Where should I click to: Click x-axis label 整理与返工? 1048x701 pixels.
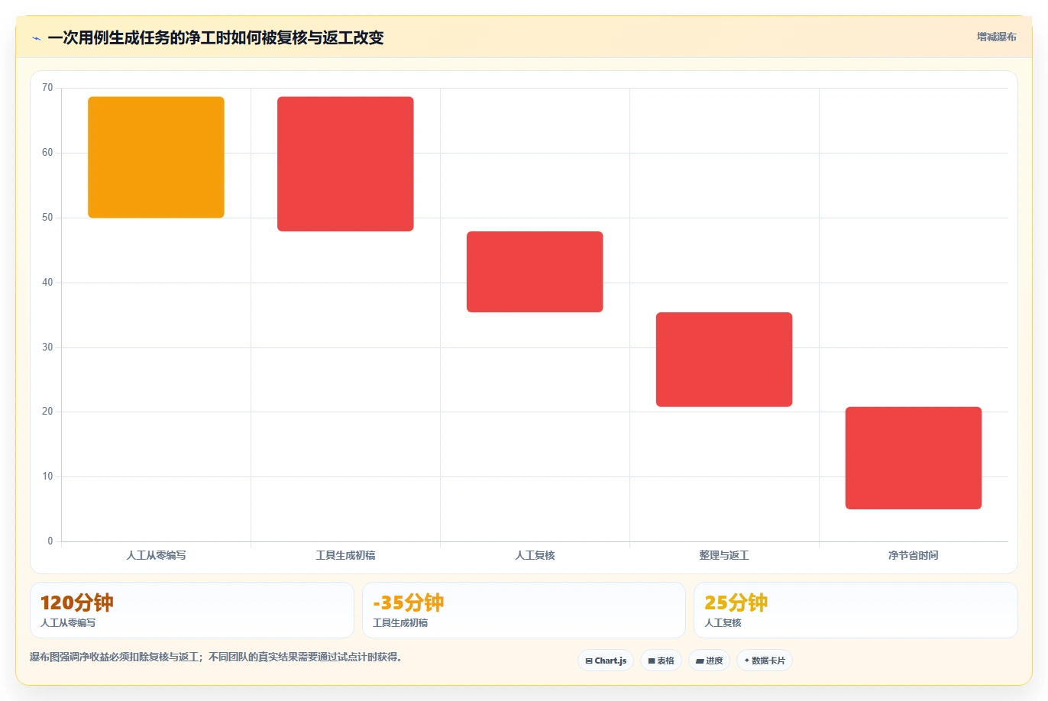click(x=724, y=555)
